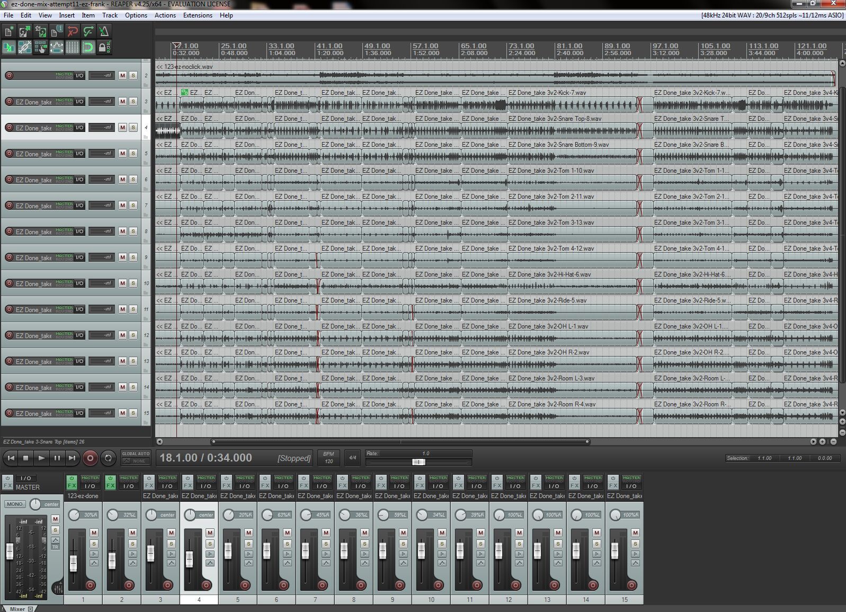The height and width of the screenshot is (612, 846).
Task: Toggle the metronome icon
Action: click(x=104, y=32)
